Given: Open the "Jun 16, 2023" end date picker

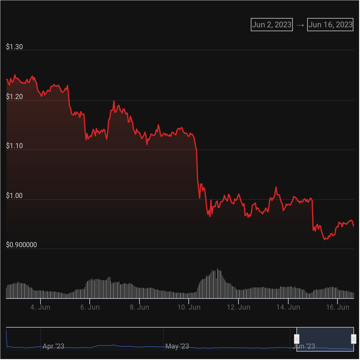Looking at the screenshot, I should (330, 24).
